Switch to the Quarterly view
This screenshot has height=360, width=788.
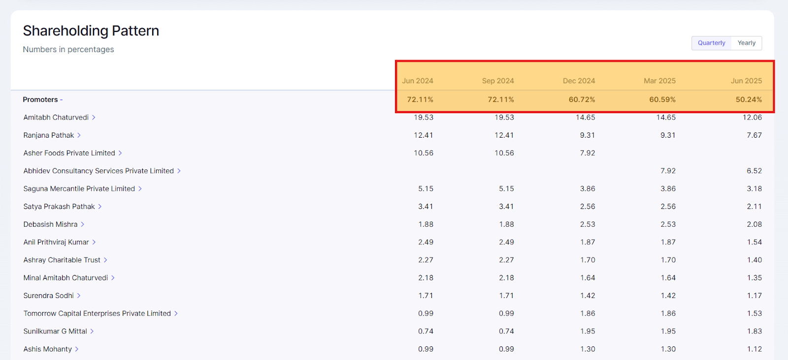pos(711,43)
